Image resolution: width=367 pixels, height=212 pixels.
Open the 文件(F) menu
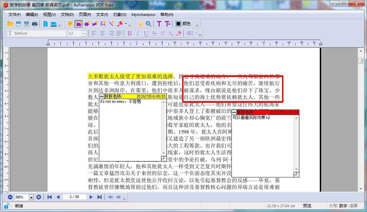pyautogui.click(x=15, y=15)
